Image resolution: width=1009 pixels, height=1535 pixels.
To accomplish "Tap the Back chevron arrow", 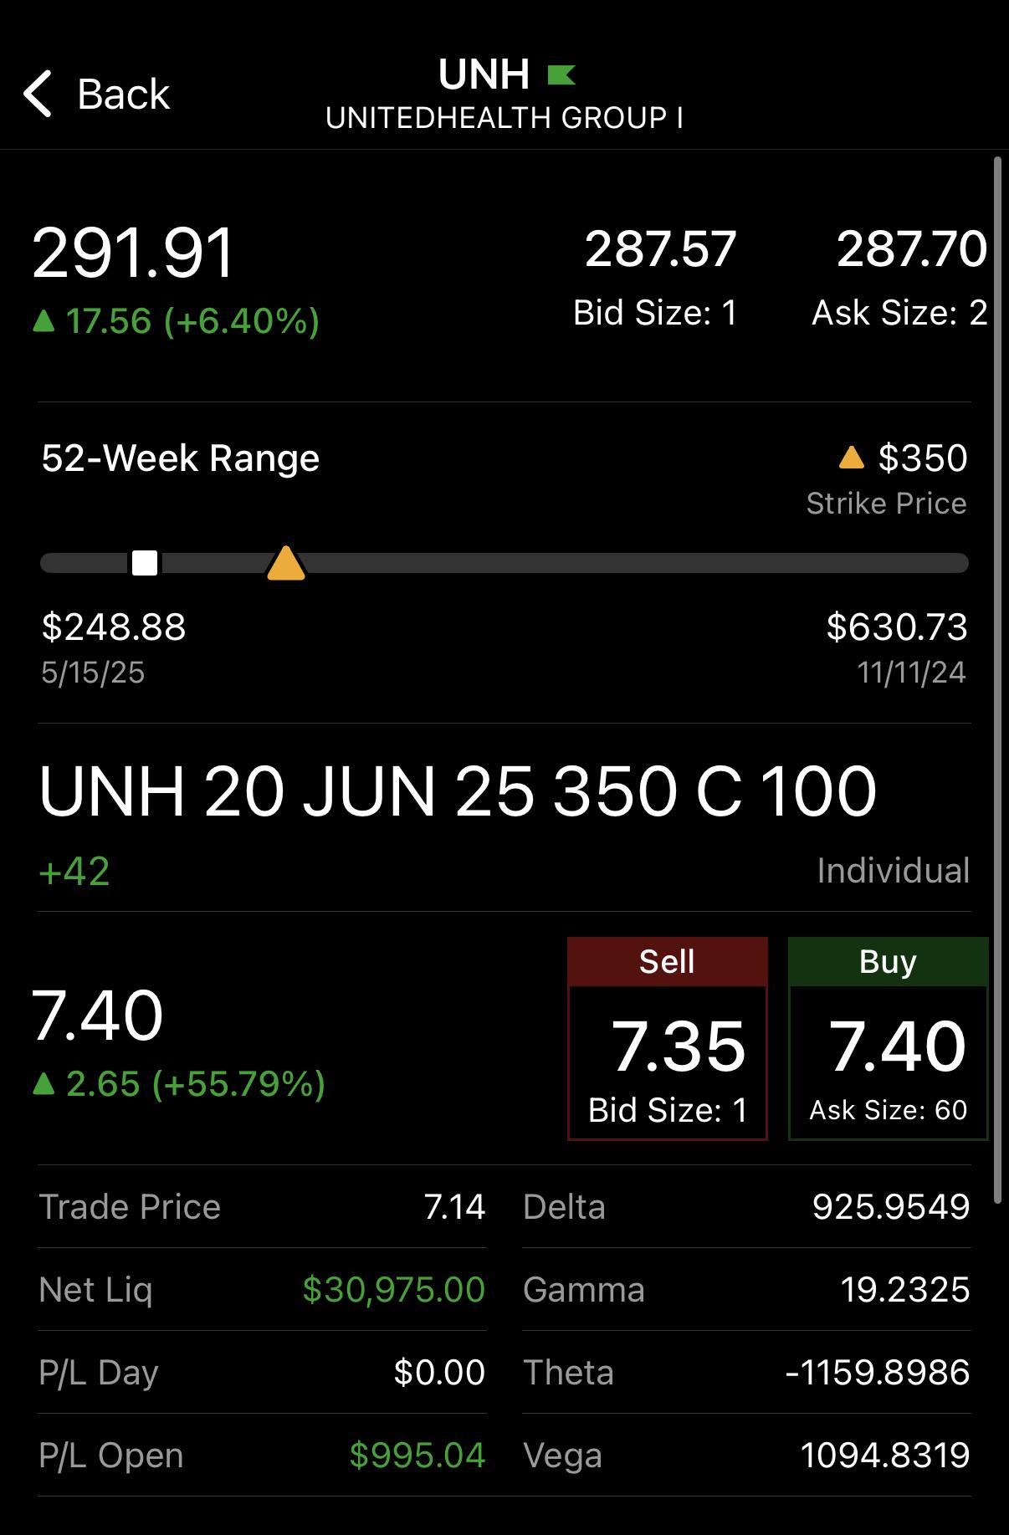I will tap(38, 93).
